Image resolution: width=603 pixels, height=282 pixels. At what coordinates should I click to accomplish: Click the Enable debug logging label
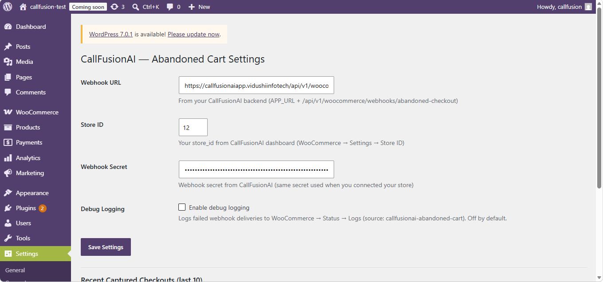219,208
